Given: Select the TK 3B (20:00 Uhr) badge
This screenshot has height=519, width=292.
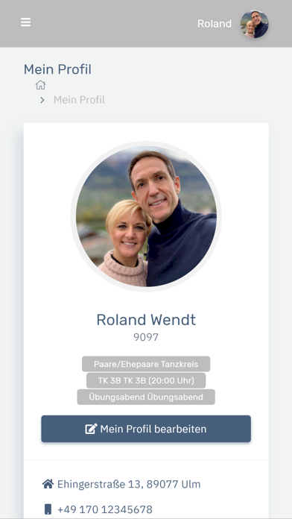Looking at the screenshot, I should [x=146, y=380].
